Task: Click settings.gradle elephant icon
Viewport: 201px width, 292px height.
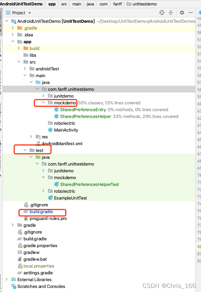Action: (x=20, y=273)
